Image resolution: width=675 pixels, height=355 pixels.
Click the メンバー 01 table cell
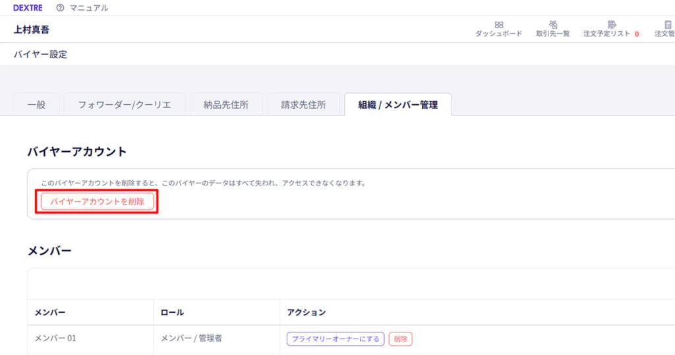[x=90, y=339]
